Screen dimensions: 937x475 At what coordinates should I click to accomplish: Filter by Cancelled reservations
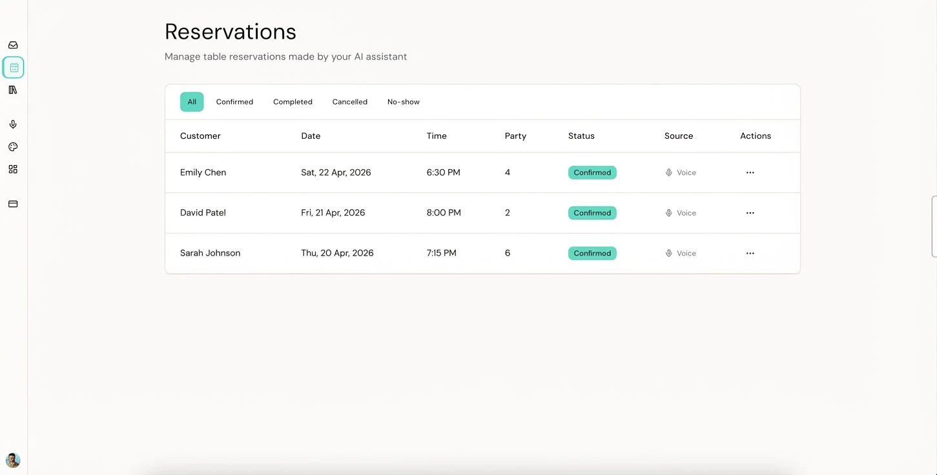(x=350, y=102)
